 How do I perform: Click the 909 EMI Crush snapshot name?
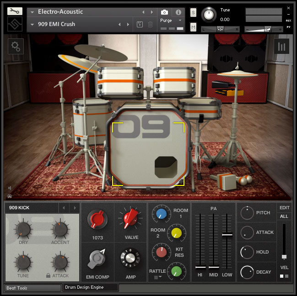pyautogui.click(x=56, y=24)
